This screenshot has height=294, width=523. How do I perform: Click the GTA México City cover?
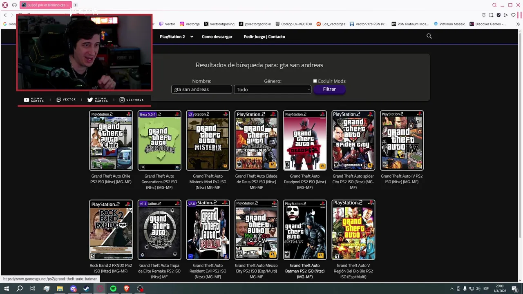point(256,230)
